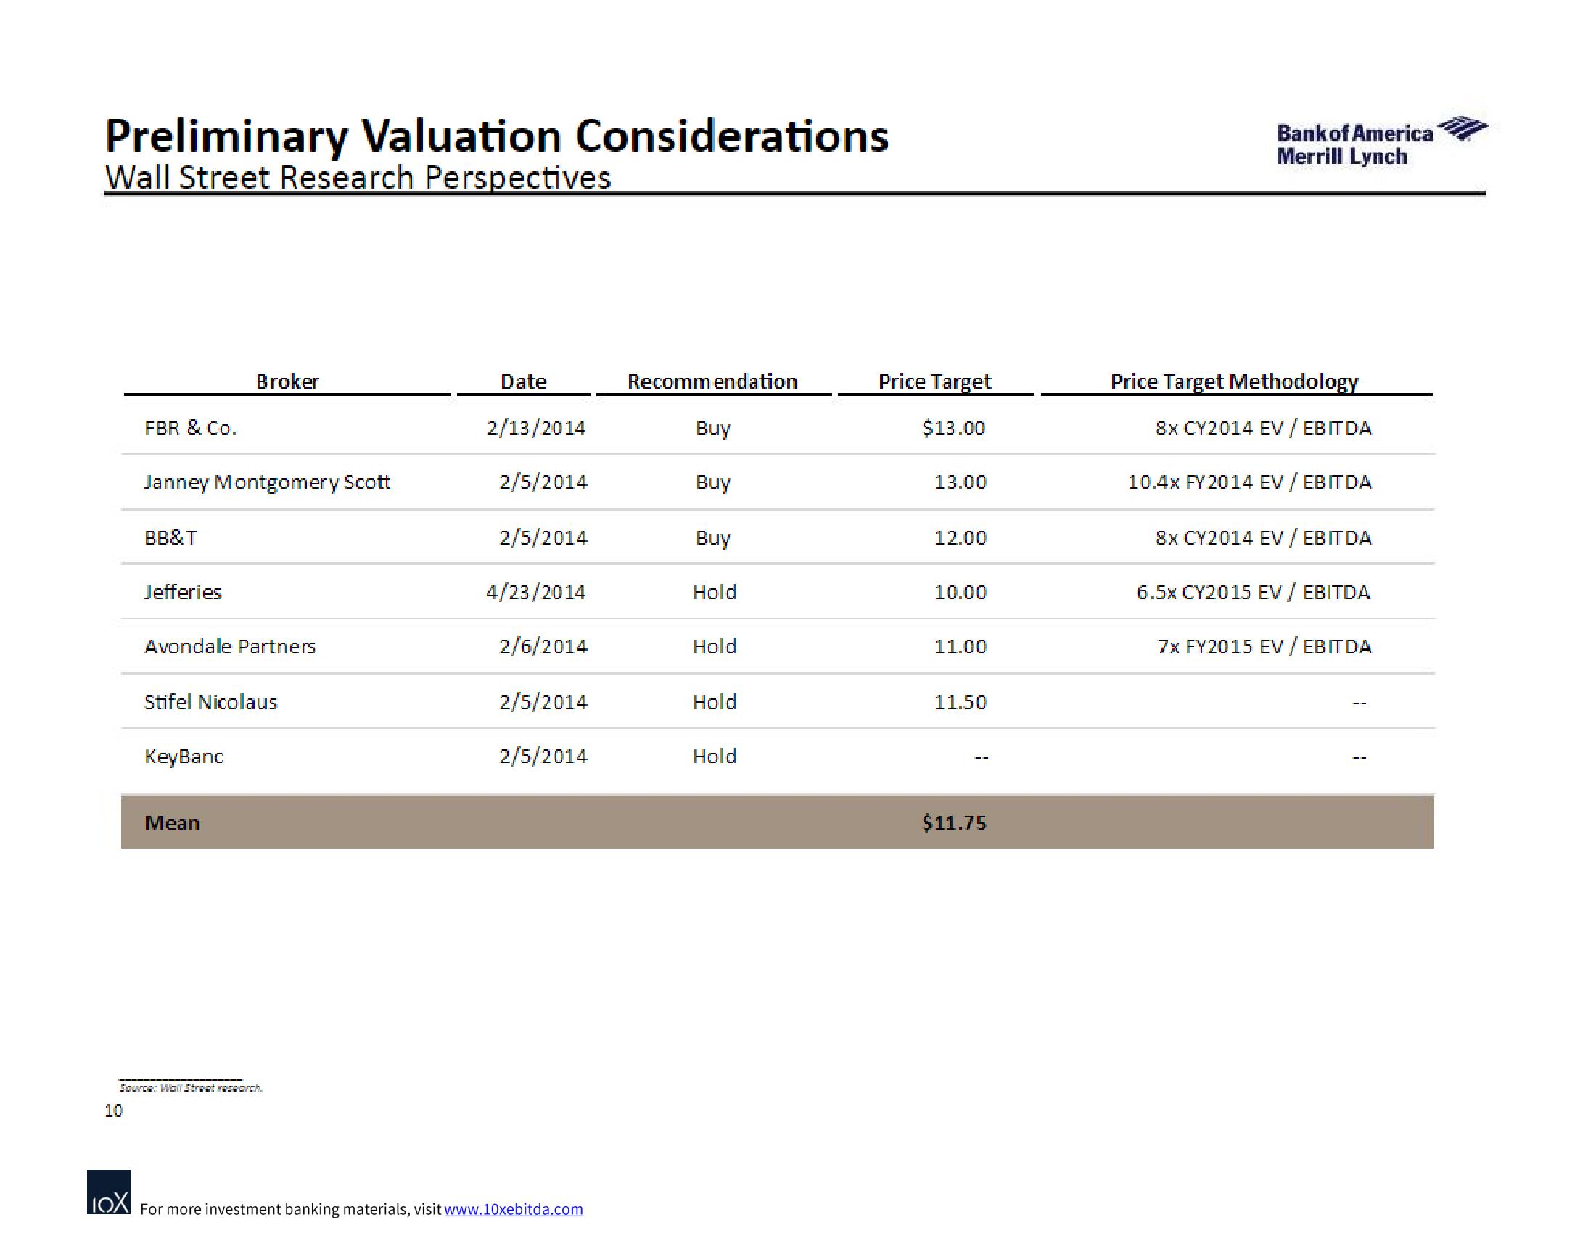Screen dimensions: 1596x1233
Task: Click the 12.00 price target for BB&T
Action: (x=961, y=537)
